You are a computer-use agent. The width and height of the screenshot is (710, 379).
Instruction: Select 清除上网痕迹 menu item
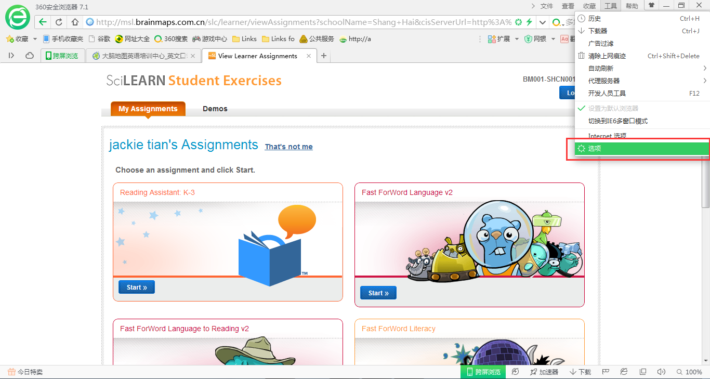(642, 56)
